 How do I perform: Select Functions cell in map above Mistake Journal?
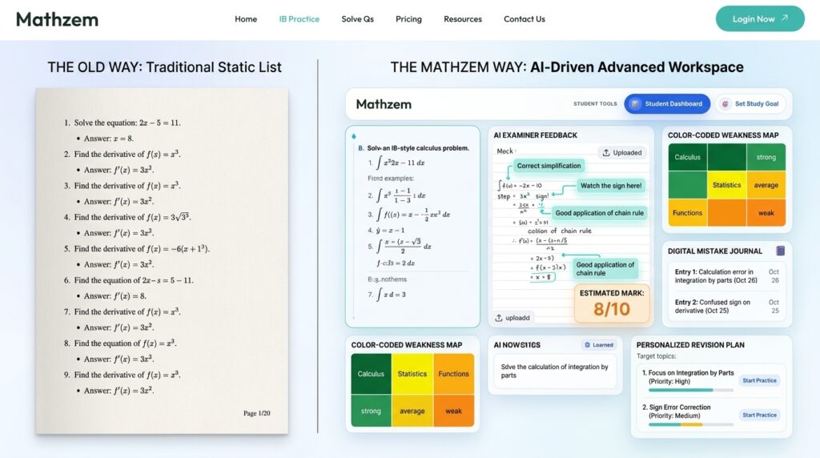point(688,213)
